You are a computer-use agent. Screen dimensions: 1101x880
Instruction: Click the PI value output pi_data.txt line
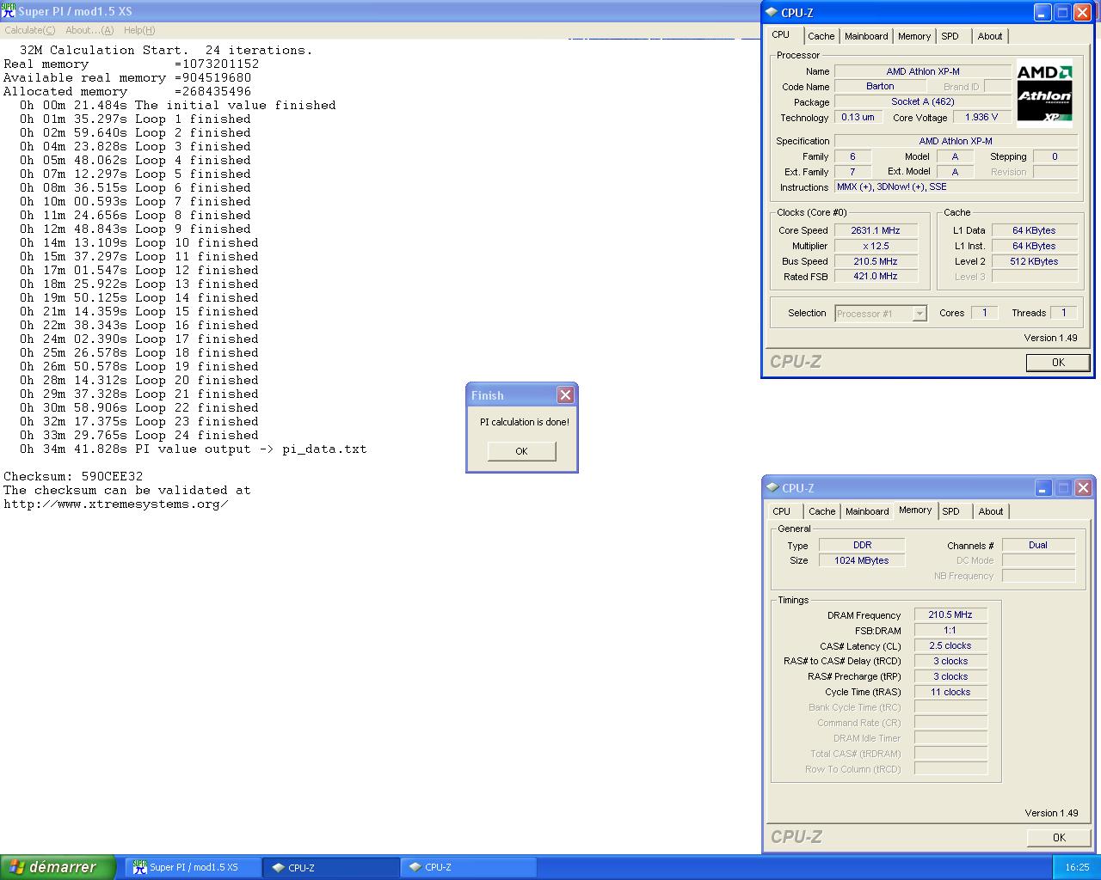tap(194, 449)
